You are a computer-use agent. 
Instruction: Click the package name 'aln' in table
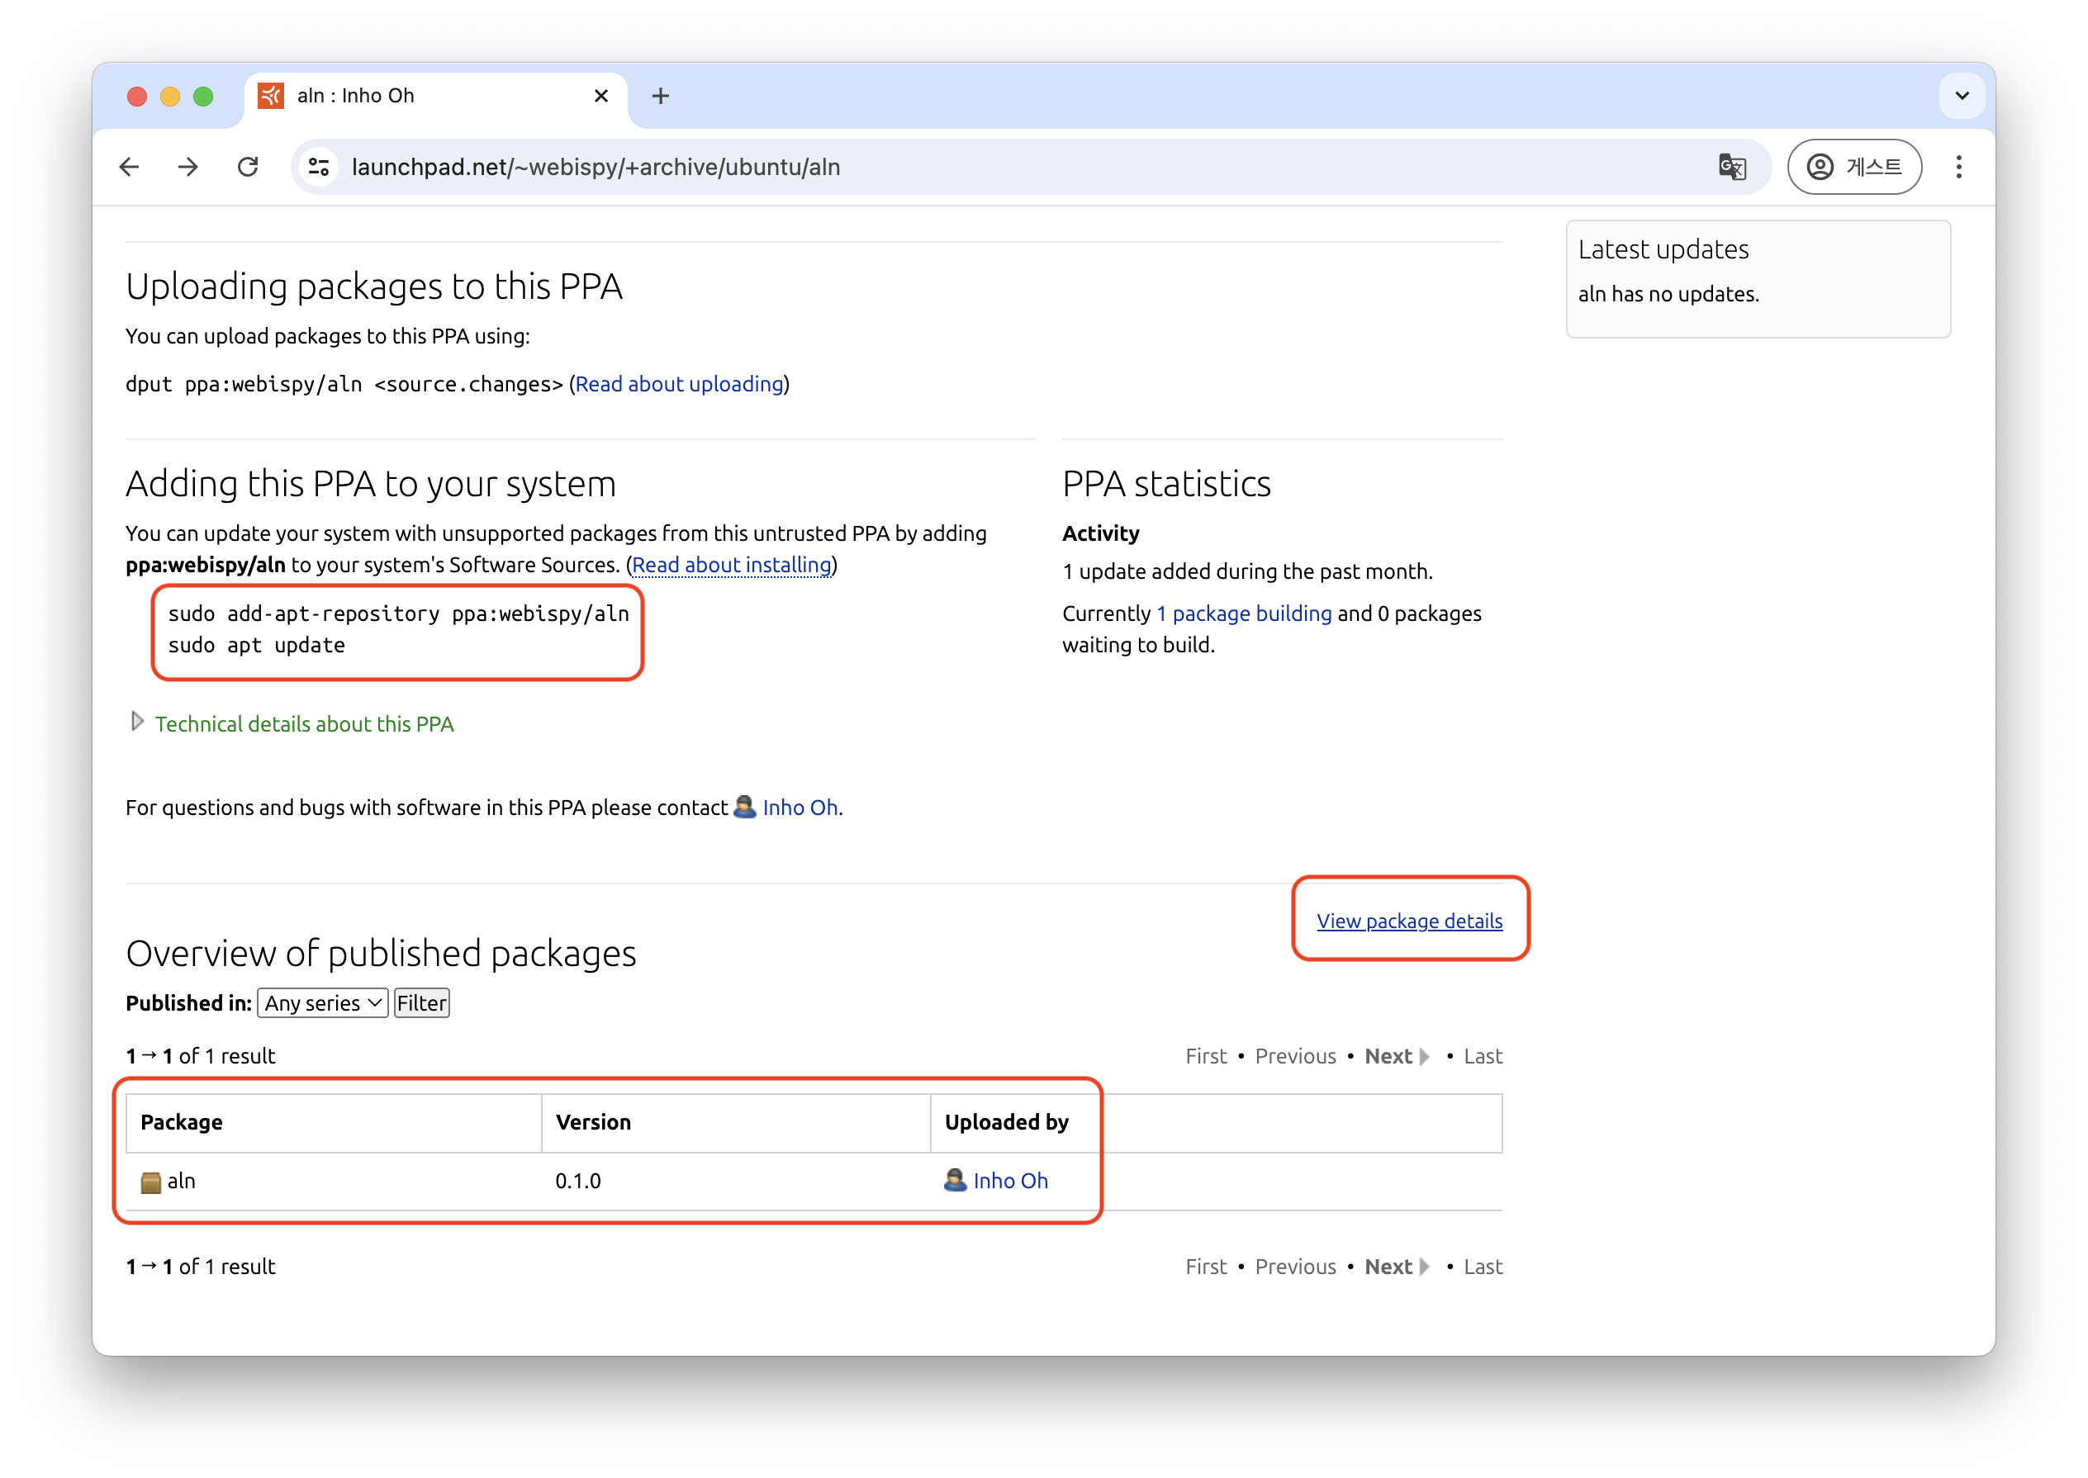(181, 1181)
